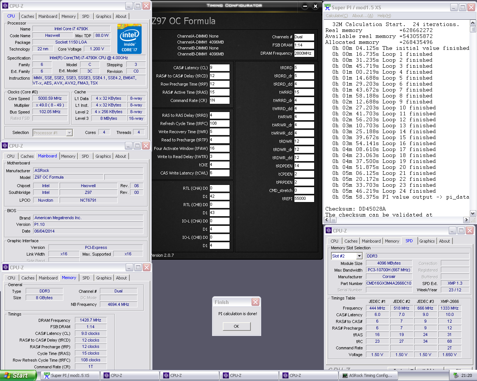The height and width of the screenshot is (381, 477).
Task: Click the XMP 1.3 SPD Ext. value
Action: pyautogui.click(x=455, y=284)
